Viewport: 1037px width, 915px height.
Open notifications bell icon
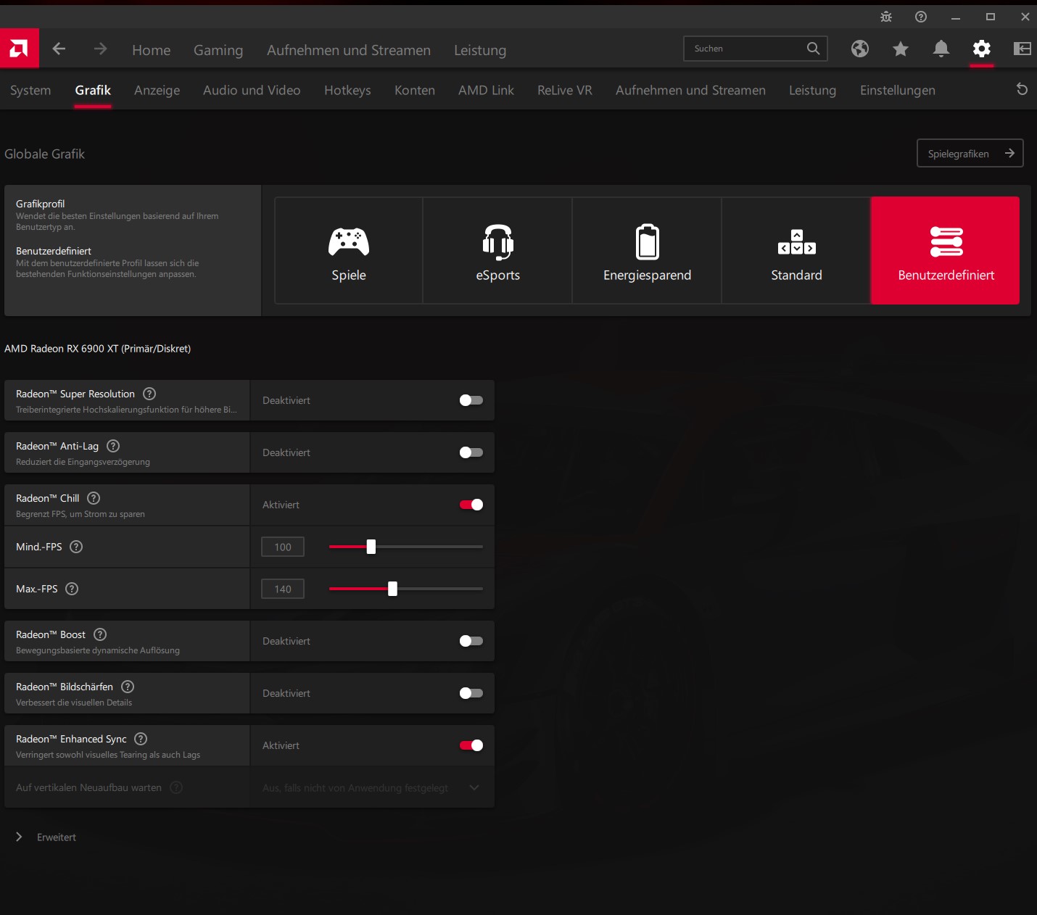click(x=941, y=49)
